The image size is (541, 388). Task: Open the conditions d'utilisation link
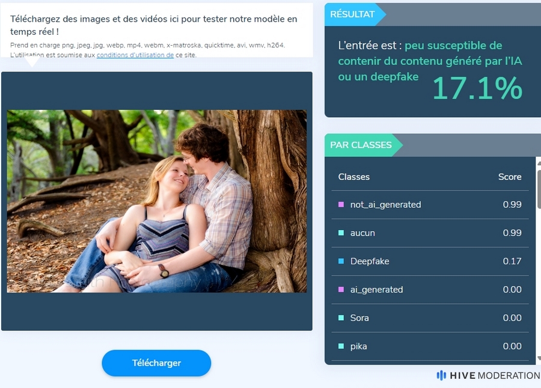pyautogui.click(x=135, y=55)
